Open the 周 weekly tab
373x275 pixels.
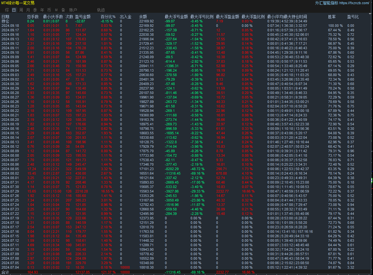point(21,10)
